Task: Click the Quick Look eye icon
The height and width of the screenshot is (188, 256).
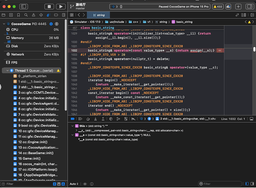Action: (x=85, y=184)
